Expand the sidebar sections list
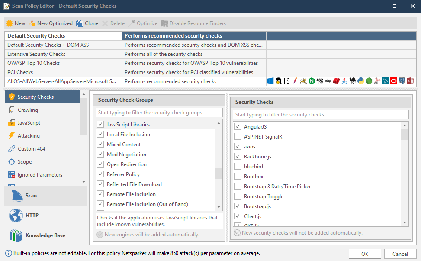421x261 pixels. coord(84,182)
